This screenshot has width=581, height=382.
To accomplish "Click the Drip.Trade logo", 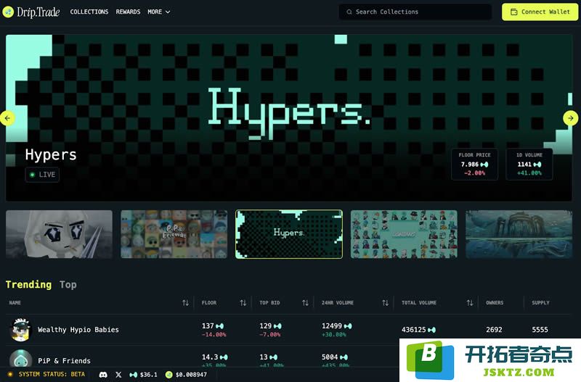I will coord(31,12).
